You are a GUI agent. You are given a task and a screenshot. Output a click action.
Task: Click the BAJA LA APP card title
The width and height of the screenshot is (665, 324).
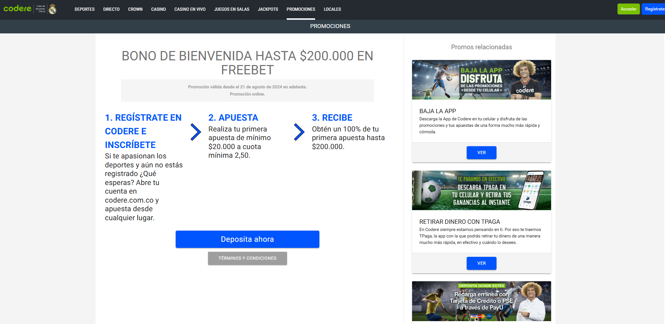[x=438, y=111]
